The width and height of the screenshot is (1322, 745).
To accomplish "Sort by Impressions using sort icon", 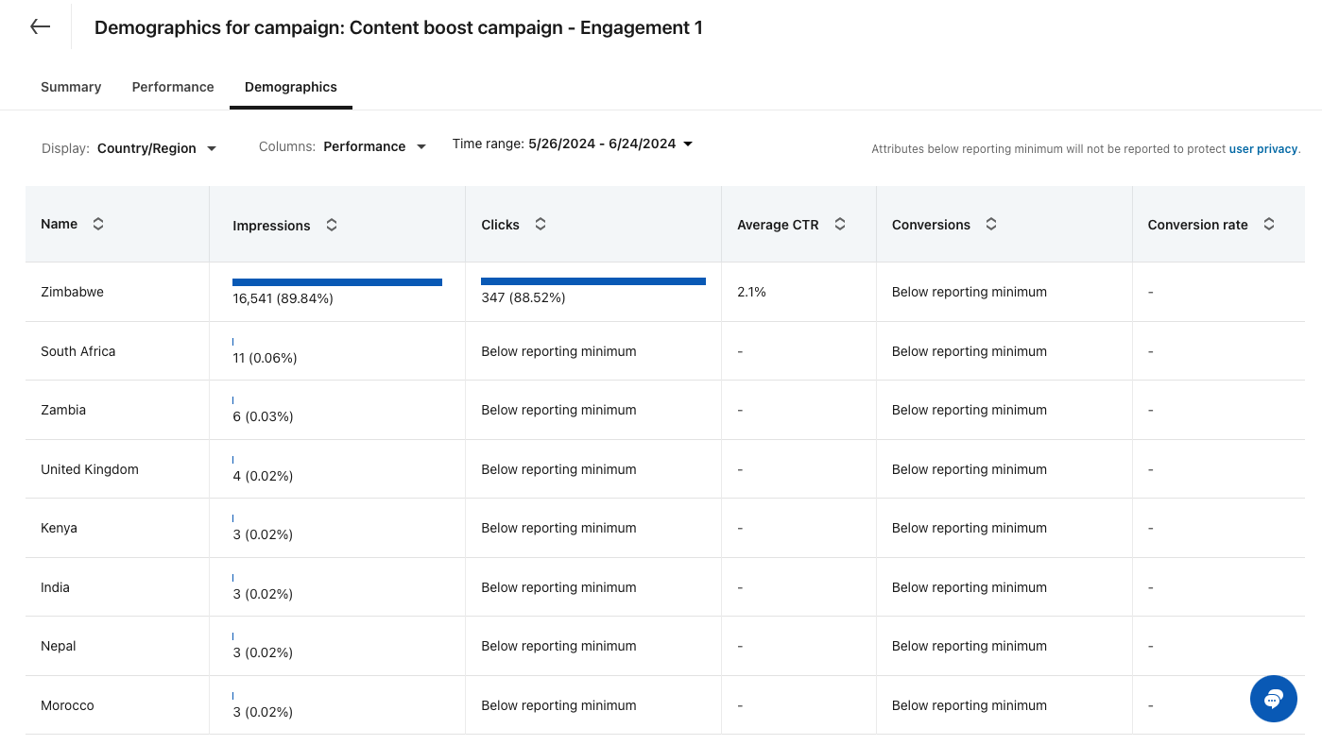I will click(332, 225).
